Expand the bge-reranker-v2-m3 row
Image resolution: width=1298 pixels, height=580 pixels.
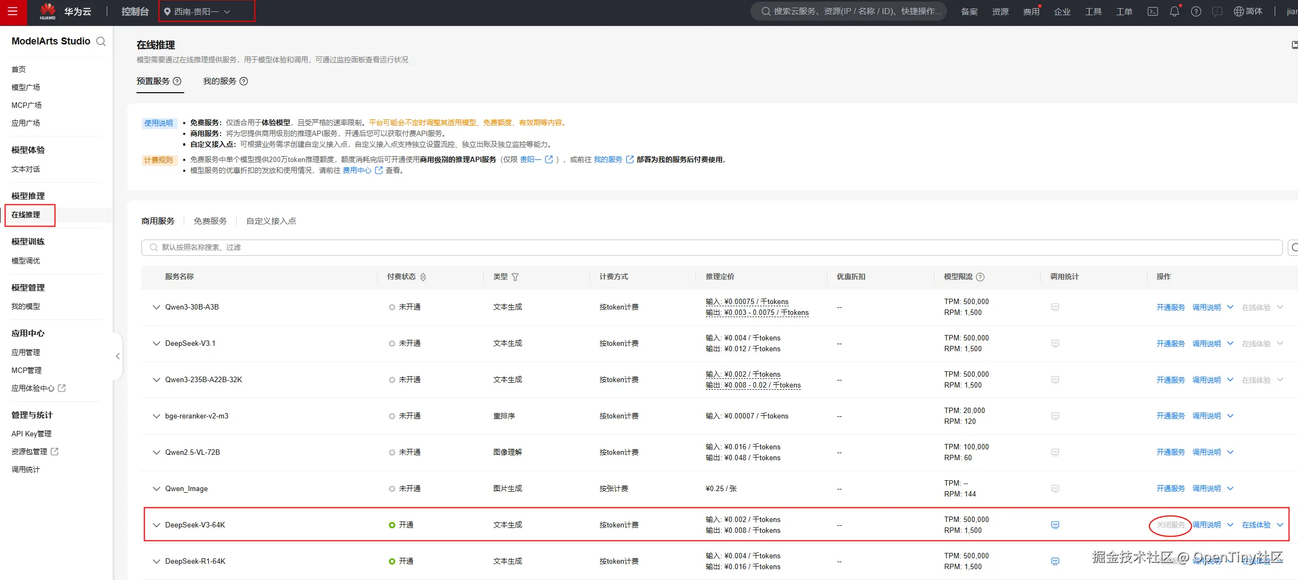point(157,416)
